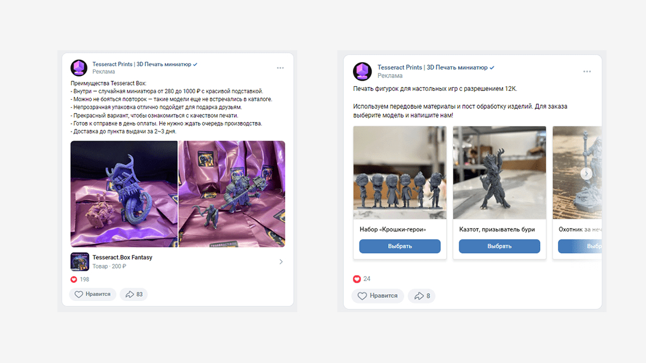Like the Tesseract Box post with Нравится
Viewport: 646px width, 363px height.
pos(93,294)
